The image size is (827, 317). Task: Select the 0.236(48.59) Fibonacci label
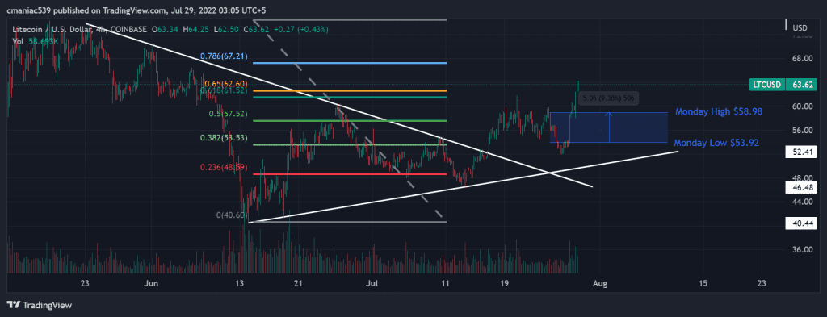[225, 167]
